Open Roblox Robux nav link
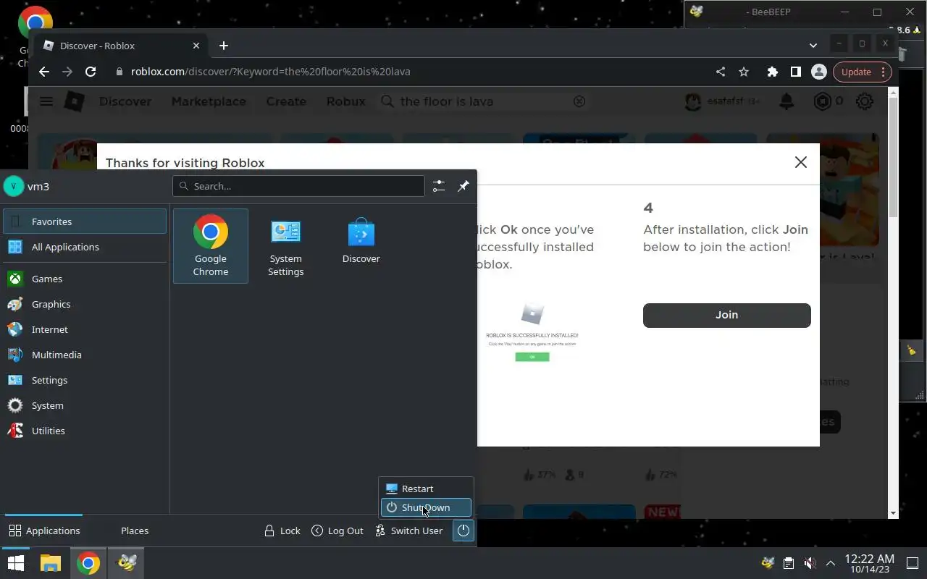Viewport: 927px width, 579px height. click(x=345, y=101)
